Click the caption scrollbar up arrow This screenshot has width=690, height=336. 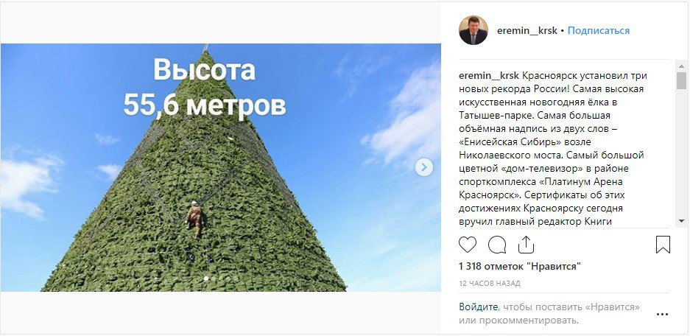click(681, 66)
